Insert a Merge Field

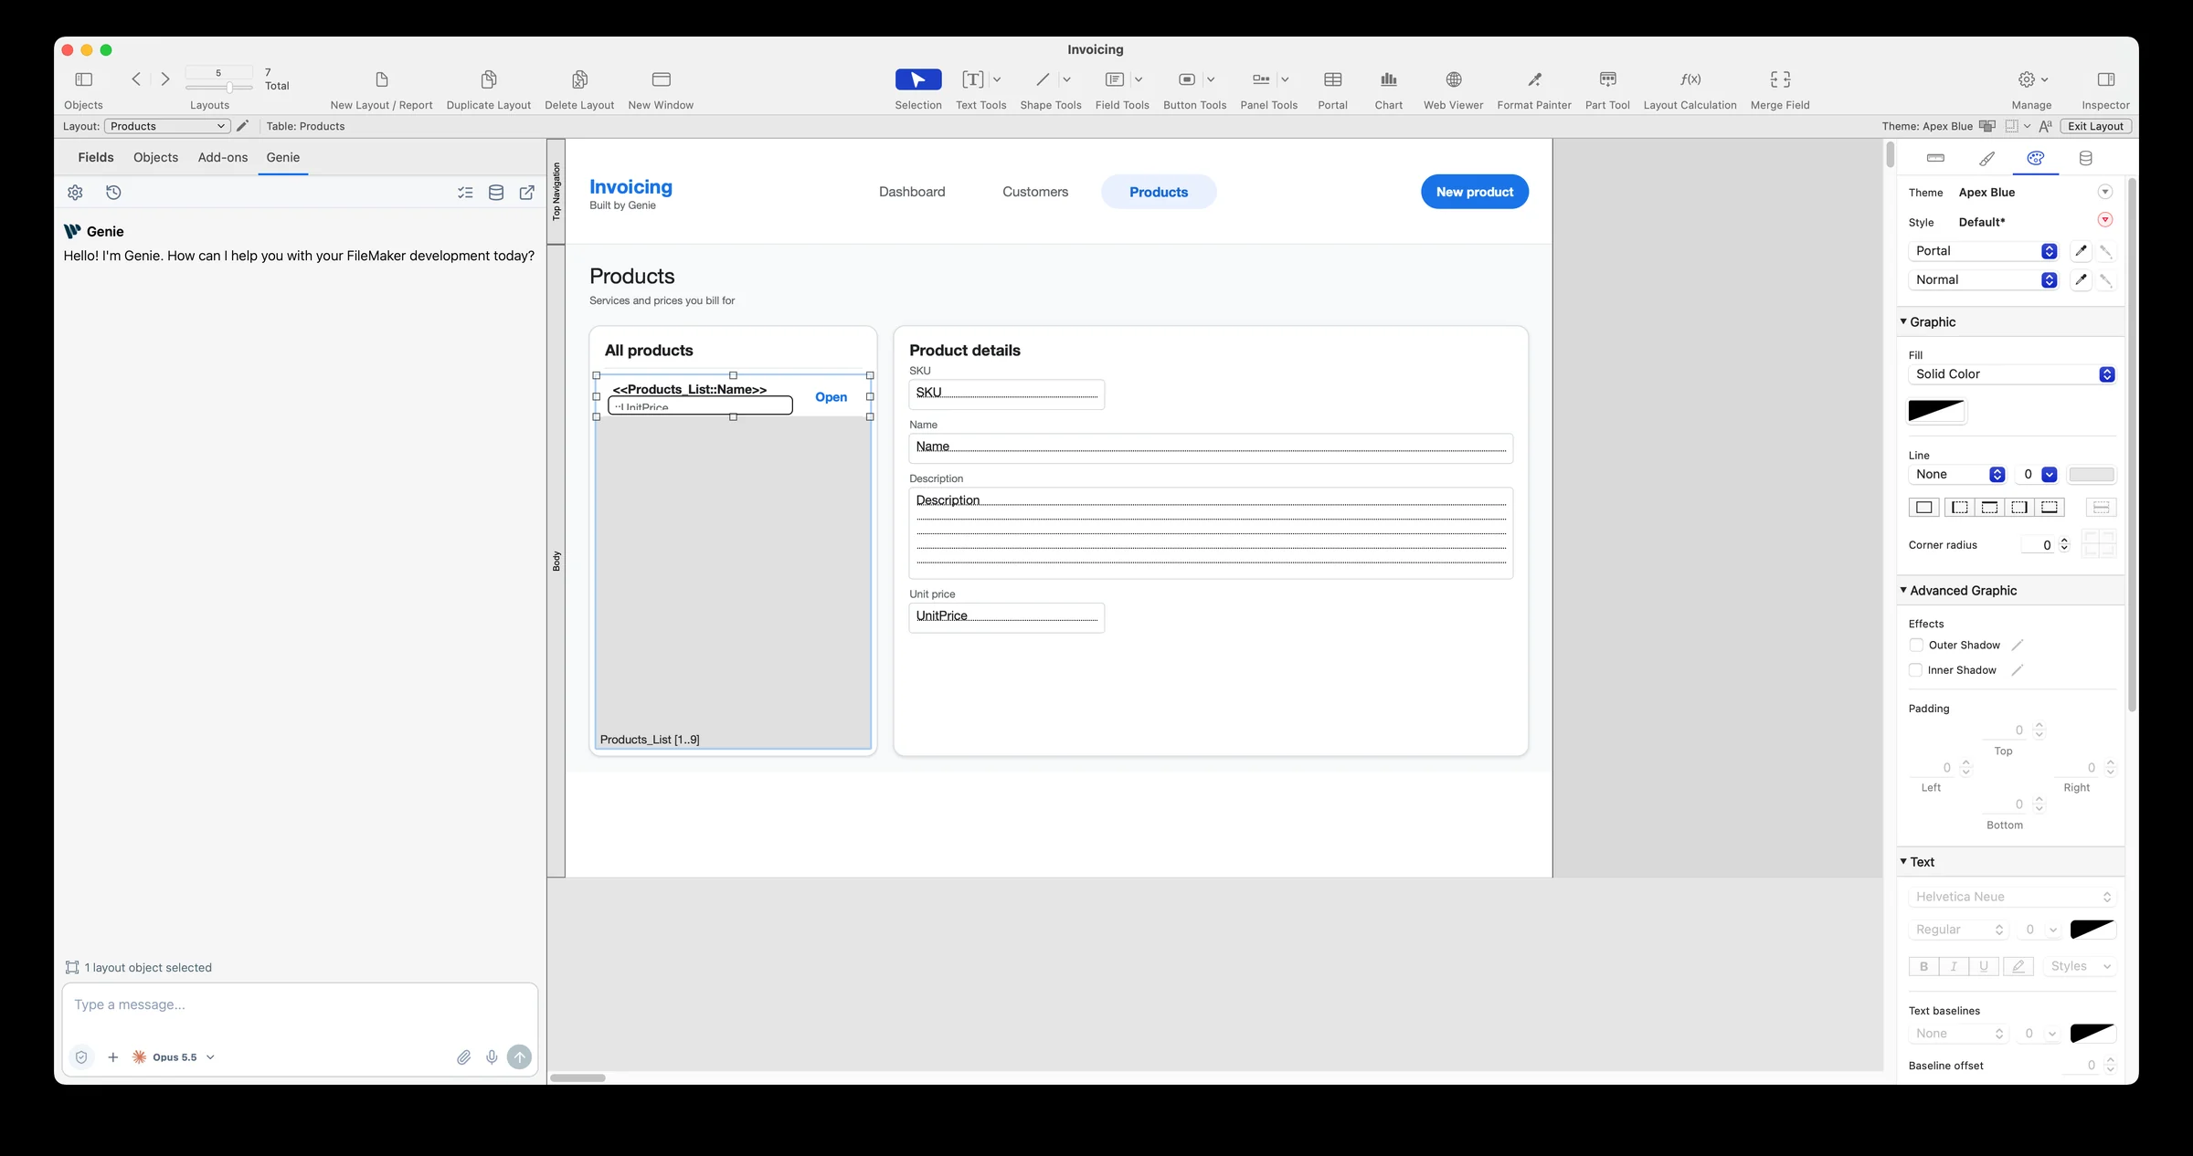tap(1780, 79)
